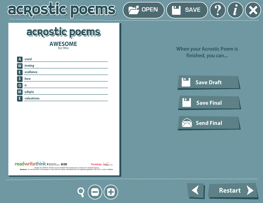Click the readwritethink logo
This screenshot has width=263, height=203.
click(x=30, y=164)
